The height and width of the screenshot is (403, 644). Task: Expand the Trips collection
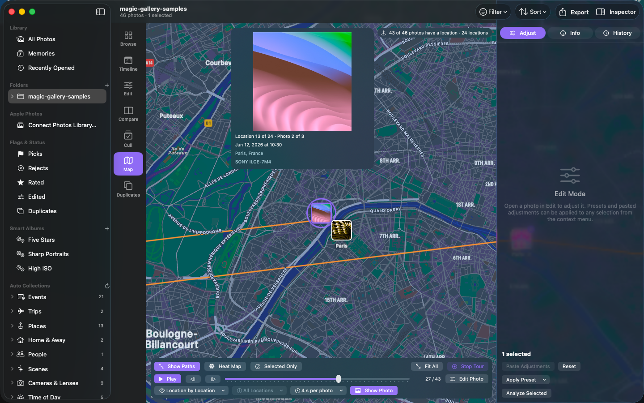[x=12, y=311]
